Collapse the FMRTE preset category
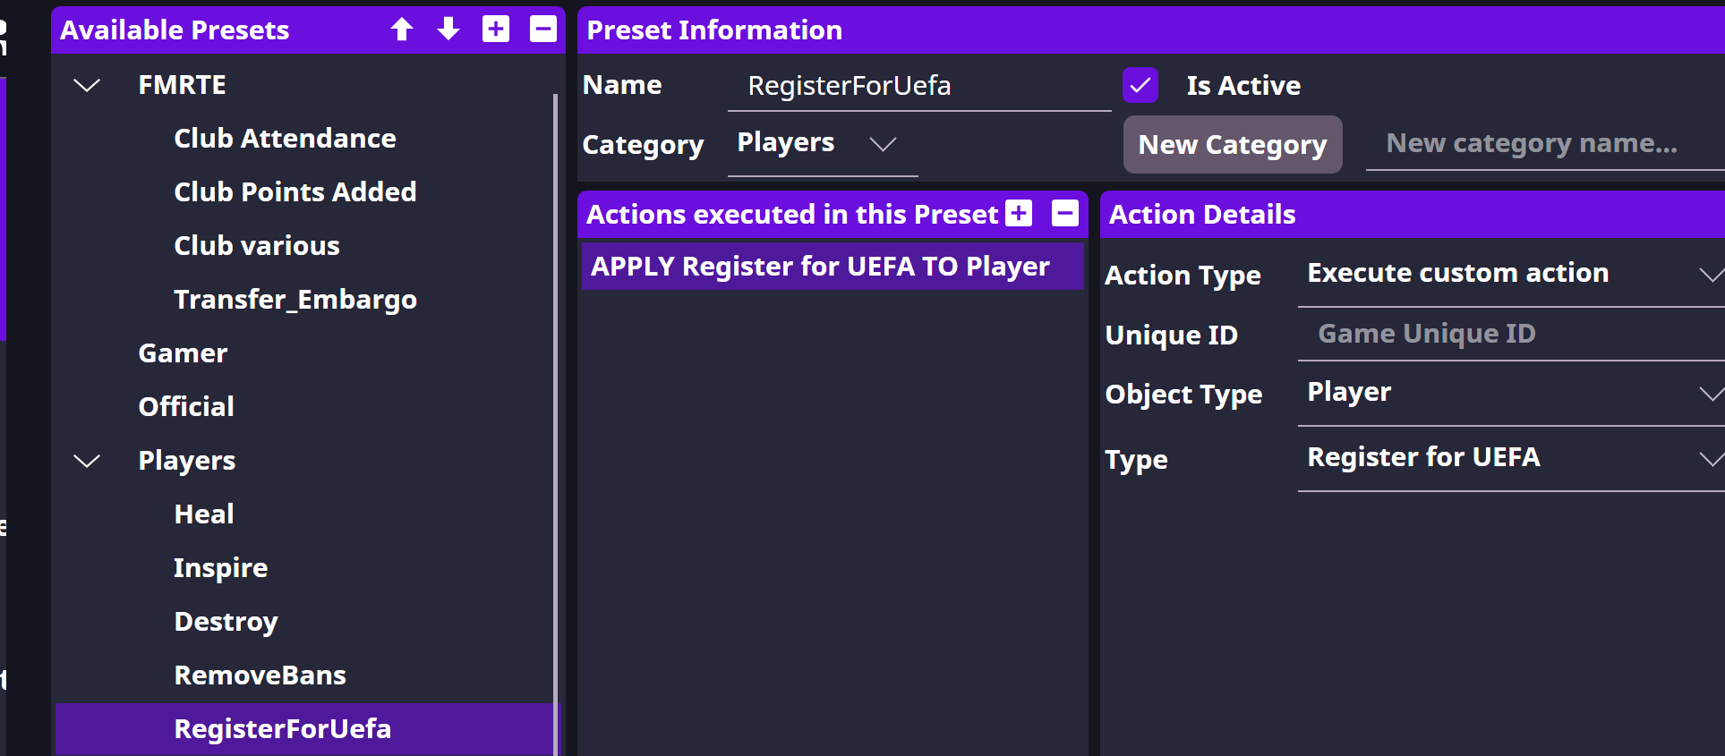 pos(87,86)
